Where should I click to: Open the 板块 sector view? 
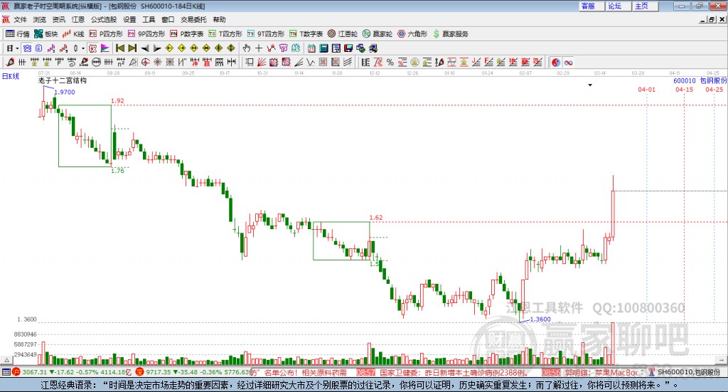45,34
